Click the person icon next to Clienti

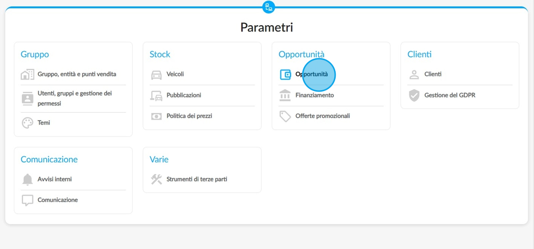(x=414, y=74)
